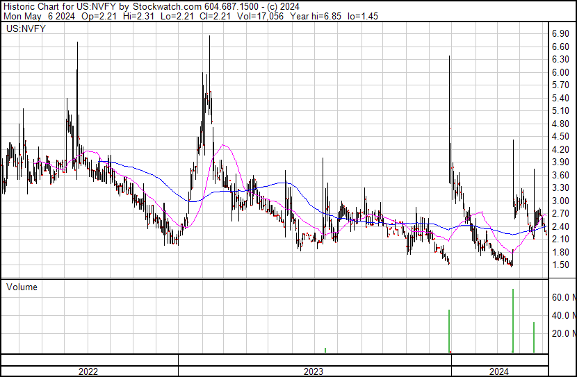Viewport: 577px width, 377px height.
Task: Click the 6.90 price axis label
Action: [x=560, y=33]
